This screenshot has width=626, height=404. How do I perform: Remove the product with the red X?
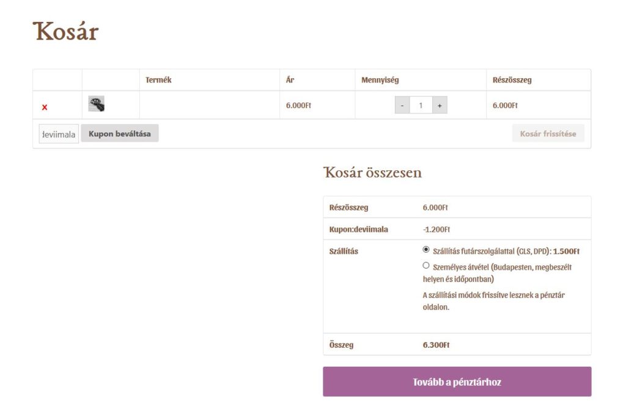tap(44, 107)
